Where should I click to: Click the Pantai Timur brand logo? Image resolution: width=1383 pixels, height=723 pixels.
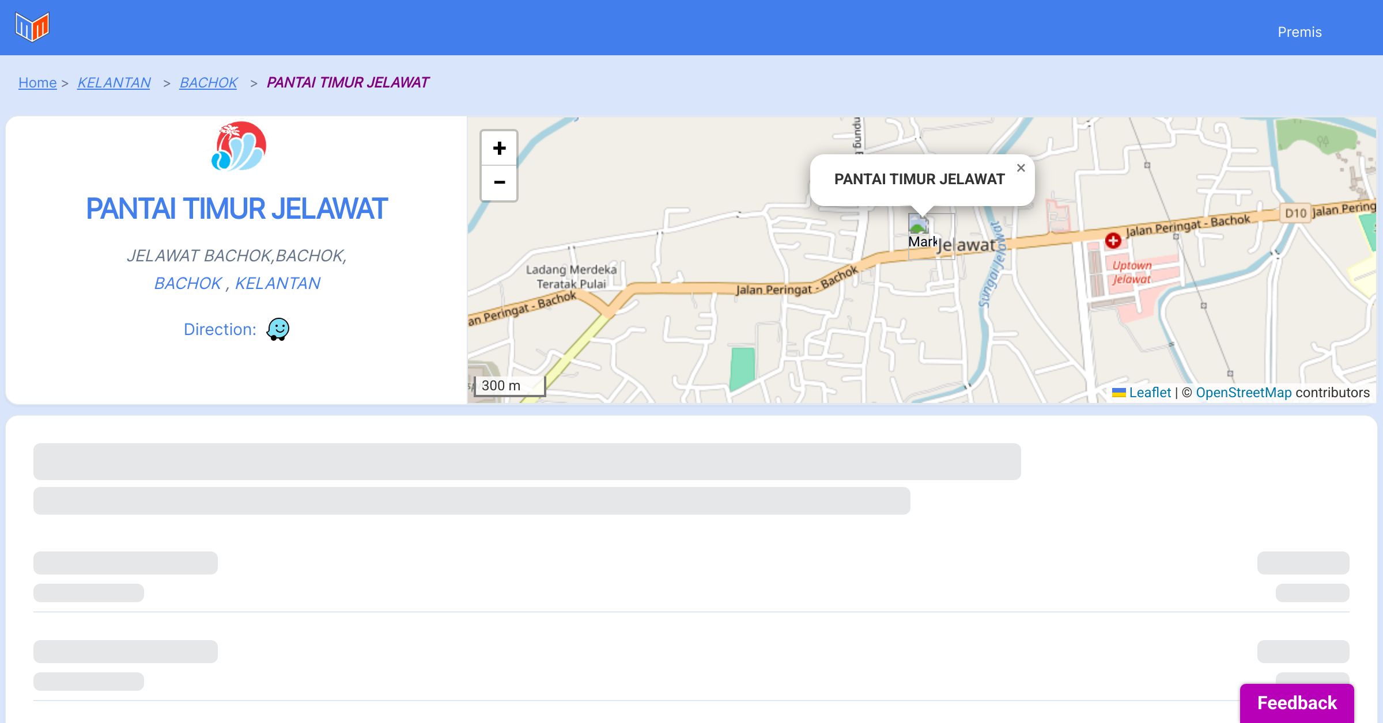[x=239, y=146]
